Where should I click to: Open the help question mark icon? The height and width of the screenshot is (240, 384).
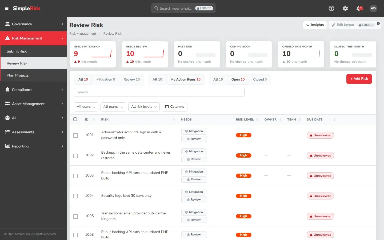point(331,9)
